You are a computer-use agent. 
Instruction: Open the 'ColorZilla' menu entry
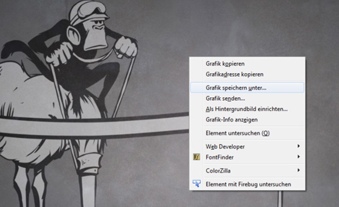click(218, 170)
